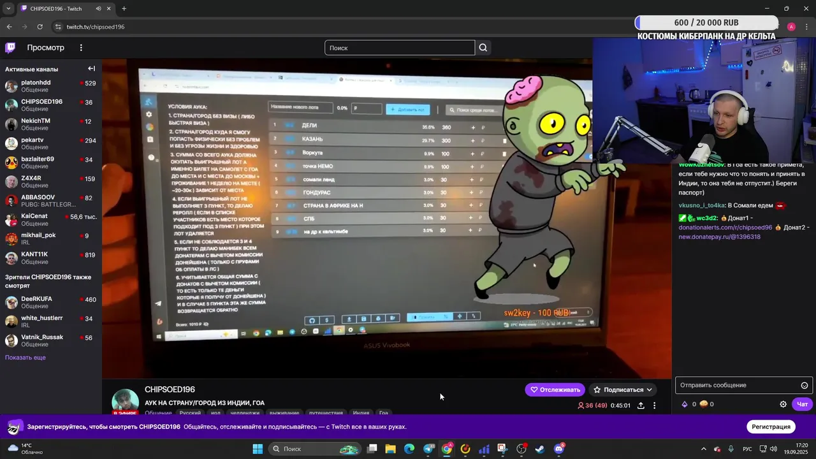Open the KaiCenat channel
Image resolution: width=816 pixels, height=459 pixels.
51,220
